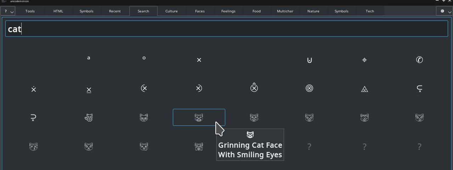Choose the first cat face in the bottom row
The image size is (453, 170).
pos(34,146)
